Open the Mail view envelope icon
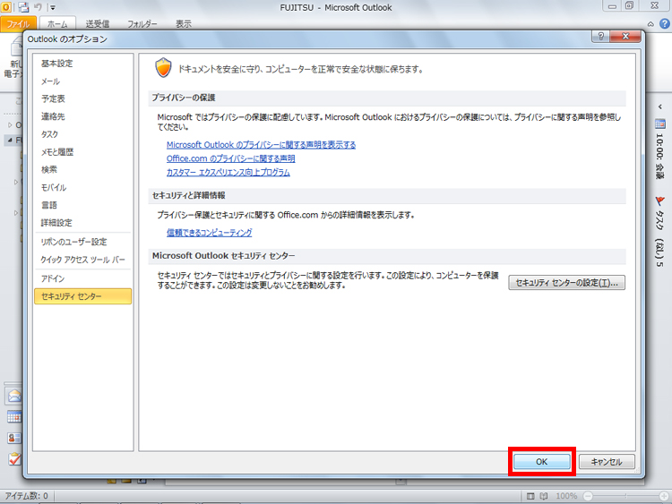This screenshot has height=504, width=672. pos(13,396)
